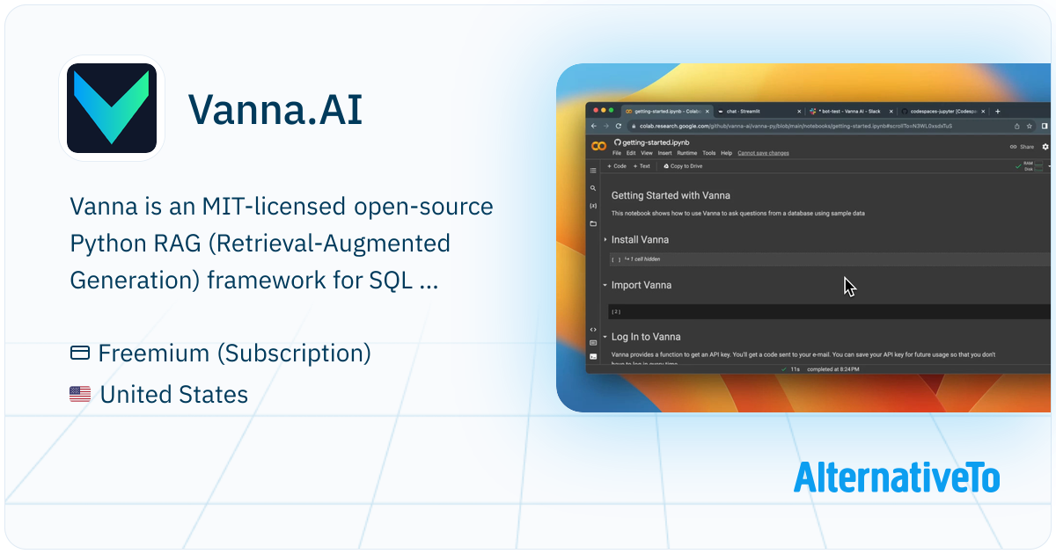Add a cell with + Text button

(x=642, y=166)
